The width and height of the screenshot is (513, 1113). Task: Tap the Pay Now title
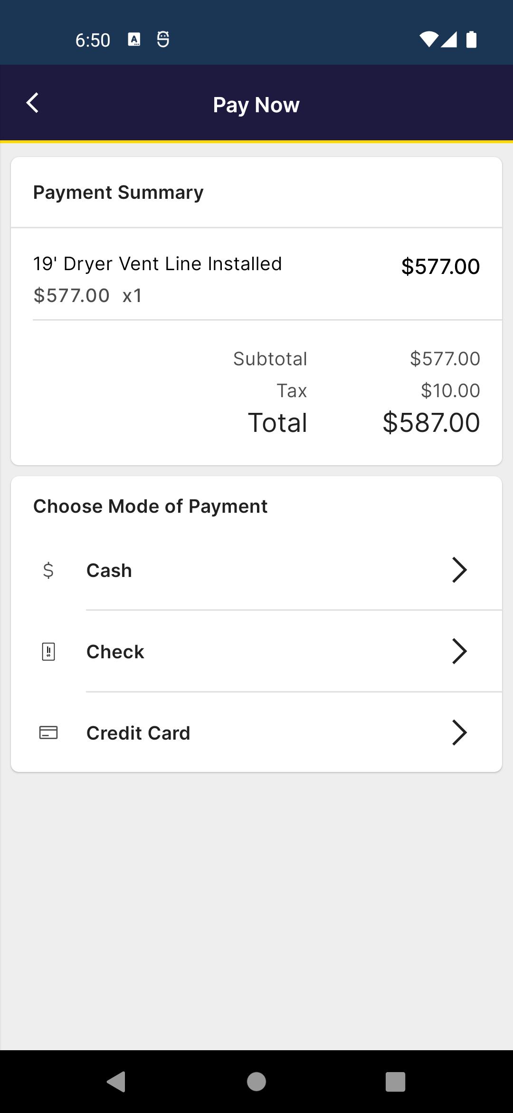[256, 105]
